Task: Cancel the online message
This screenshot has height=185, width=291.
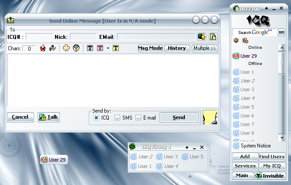Action: click(x=21, y=117)
